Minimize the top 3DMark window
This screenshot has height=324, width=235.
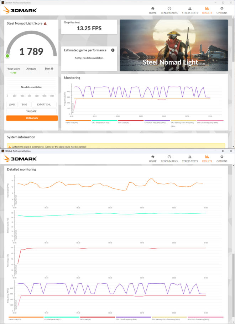click(x=215, y=3)
